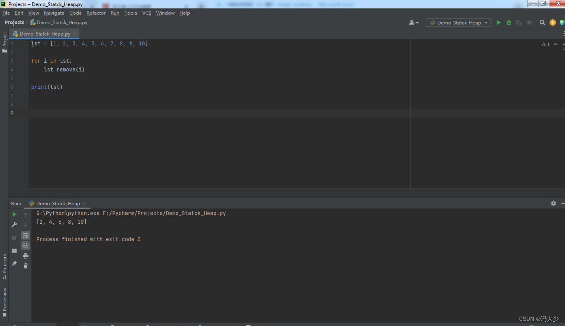Screen dimensions: 565x326
Task: Click the Run with Coverage icon
Action: pyautogui.click(x=519, y=23)
